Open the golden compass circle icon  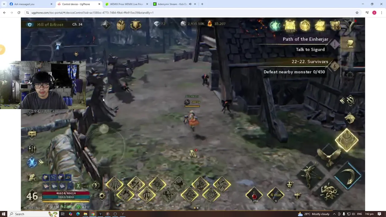coord(305,26)
